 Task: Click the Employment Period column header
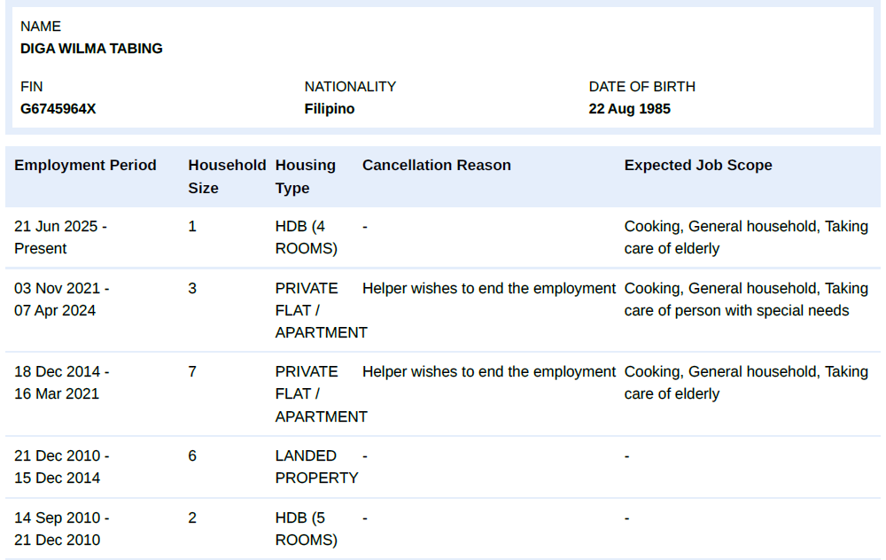coord(85,165)
